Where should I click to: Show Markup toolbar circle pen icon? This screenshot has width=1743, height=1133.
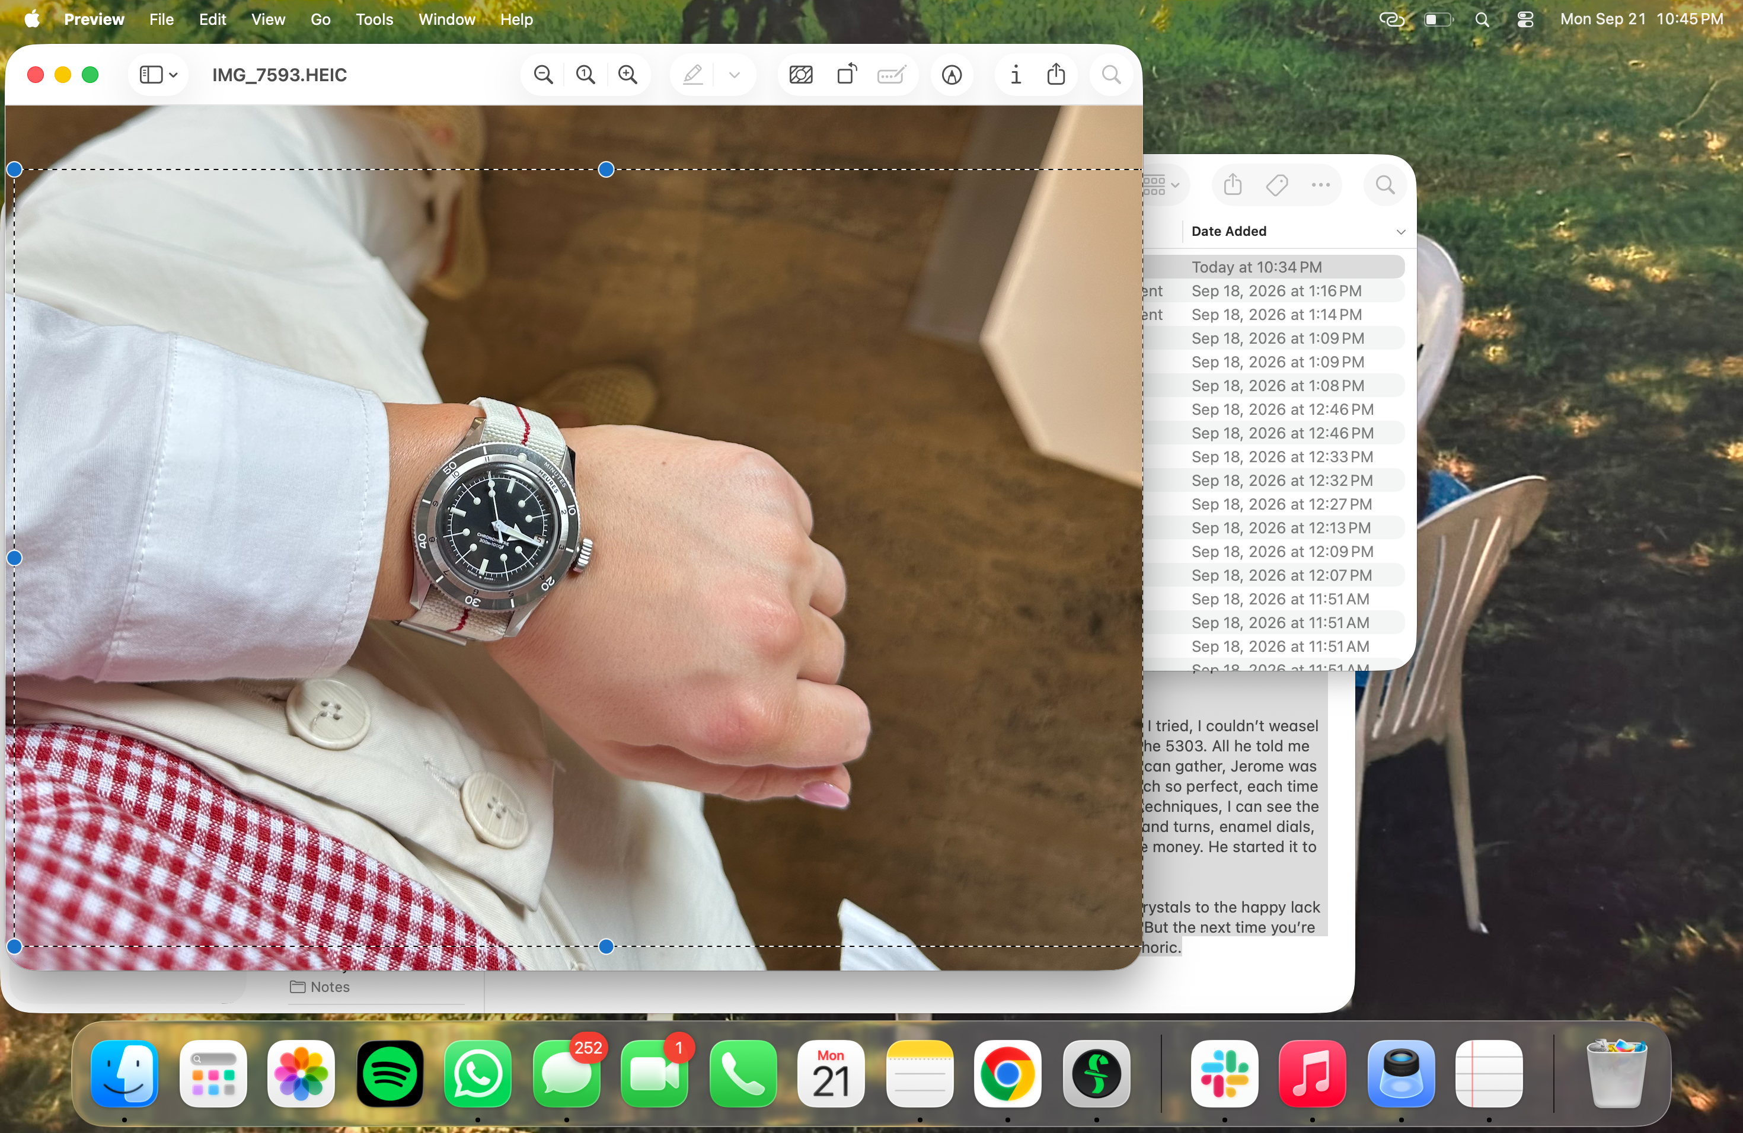coord(952,75)
